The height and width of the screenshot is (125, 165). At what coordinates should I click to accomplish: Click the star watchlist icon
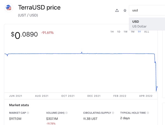click(x=125, y=10)
